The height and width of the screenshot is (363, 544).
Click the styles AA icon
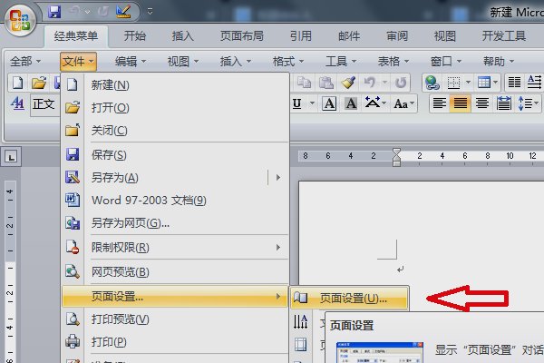coord(17,103)
